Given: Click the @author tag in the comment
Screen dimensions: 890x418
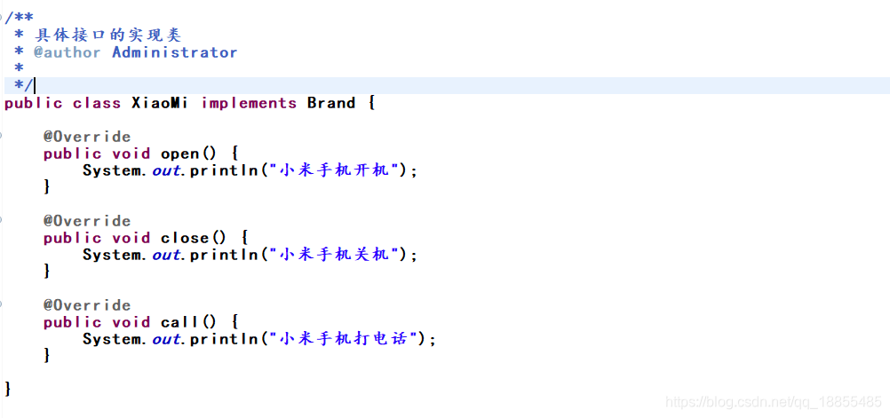Looking at the screenshot, I should coord(68,52).
